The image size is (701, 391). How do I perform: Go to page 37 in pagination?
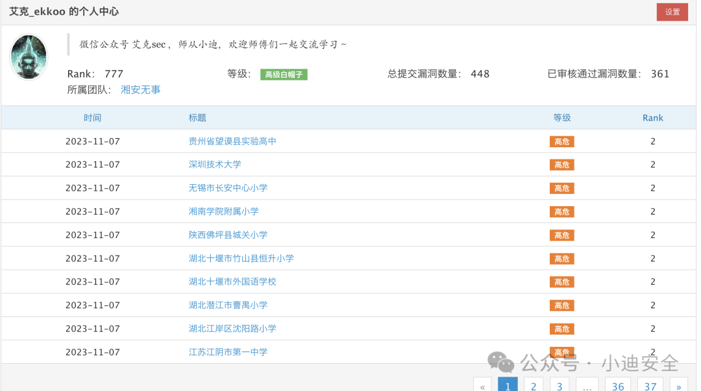click(650, 386)
